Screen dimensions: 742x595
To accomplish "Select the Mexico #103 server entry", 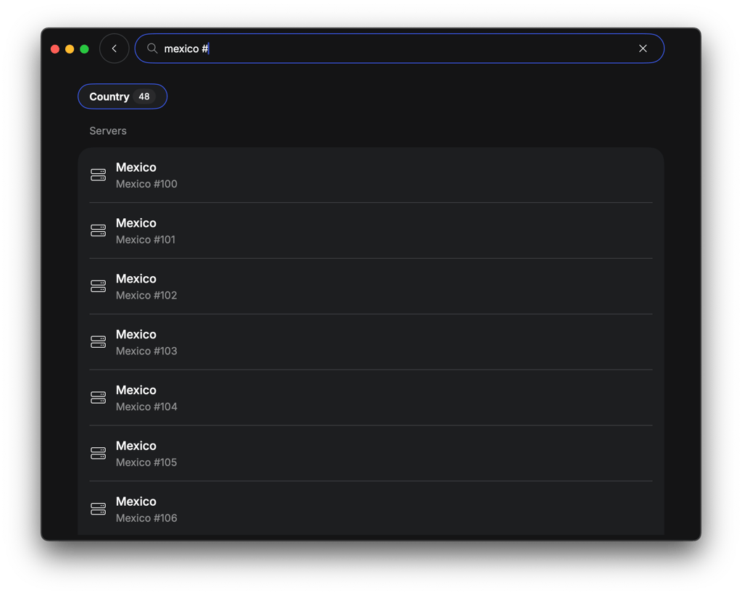I will coord(371,342).
